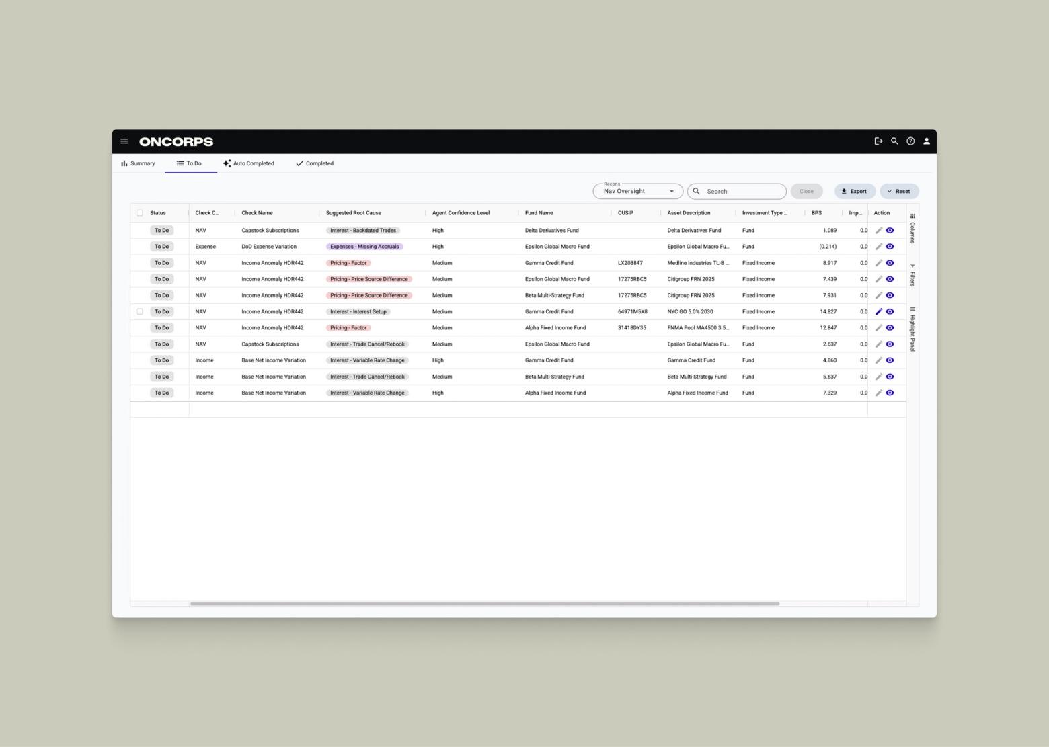
Task: Switch to the Summary tab
Action: (138, 163)
